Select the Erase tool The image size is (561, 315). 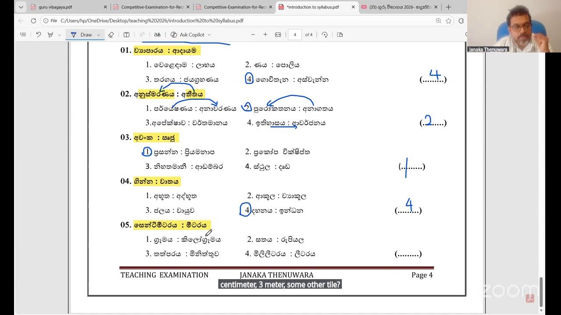point(111,35)
